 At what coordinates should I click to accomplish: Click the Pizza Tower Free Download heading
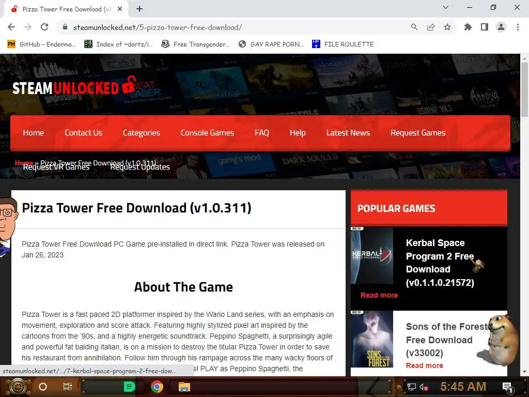[136, 208]
